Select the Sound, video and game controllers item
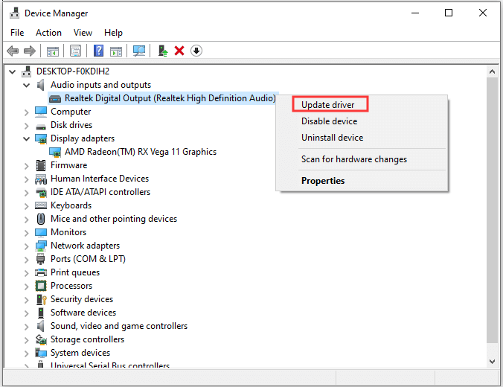Screen dimensions: 503x387 [118, 326]
